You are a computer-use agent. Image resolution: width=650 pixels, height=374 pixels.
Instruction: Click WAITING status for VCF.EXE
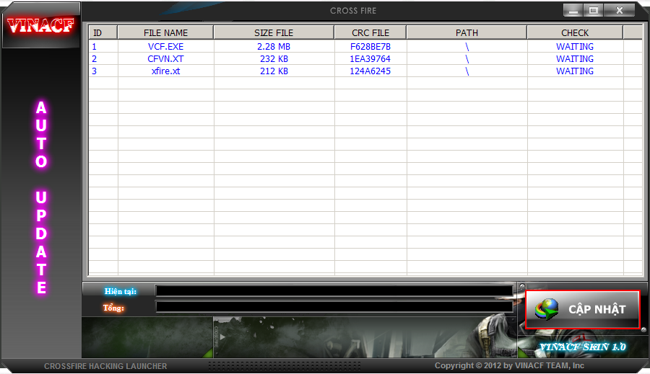(x=575, y=46)
